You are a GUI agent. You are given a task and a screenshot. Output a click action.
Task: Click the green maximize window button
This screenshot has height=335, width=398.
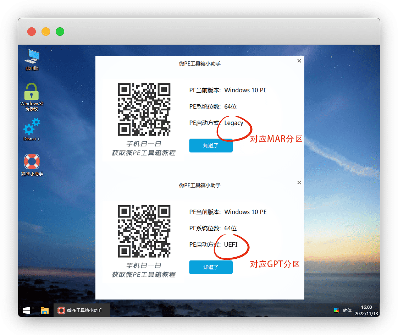60,32
